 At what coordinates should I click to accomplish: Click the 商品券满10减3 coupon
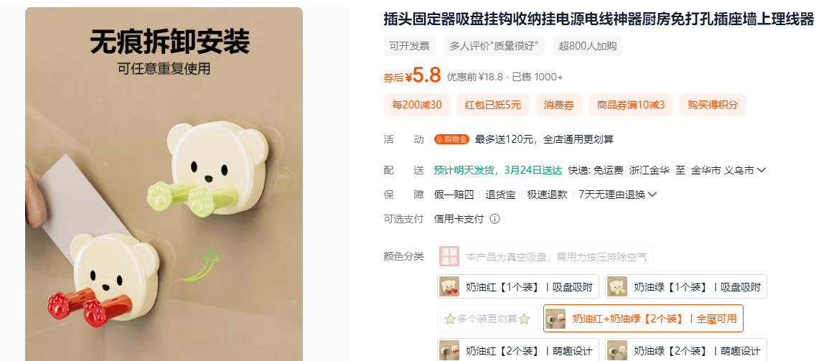630,105
